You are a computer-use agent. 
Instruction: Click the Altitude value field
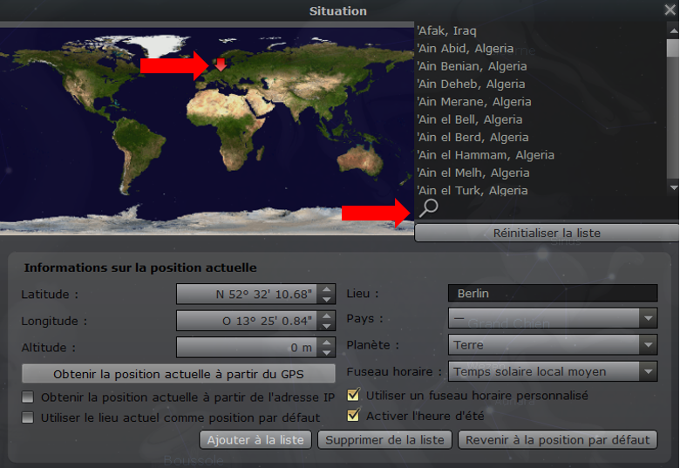point(248,348)
